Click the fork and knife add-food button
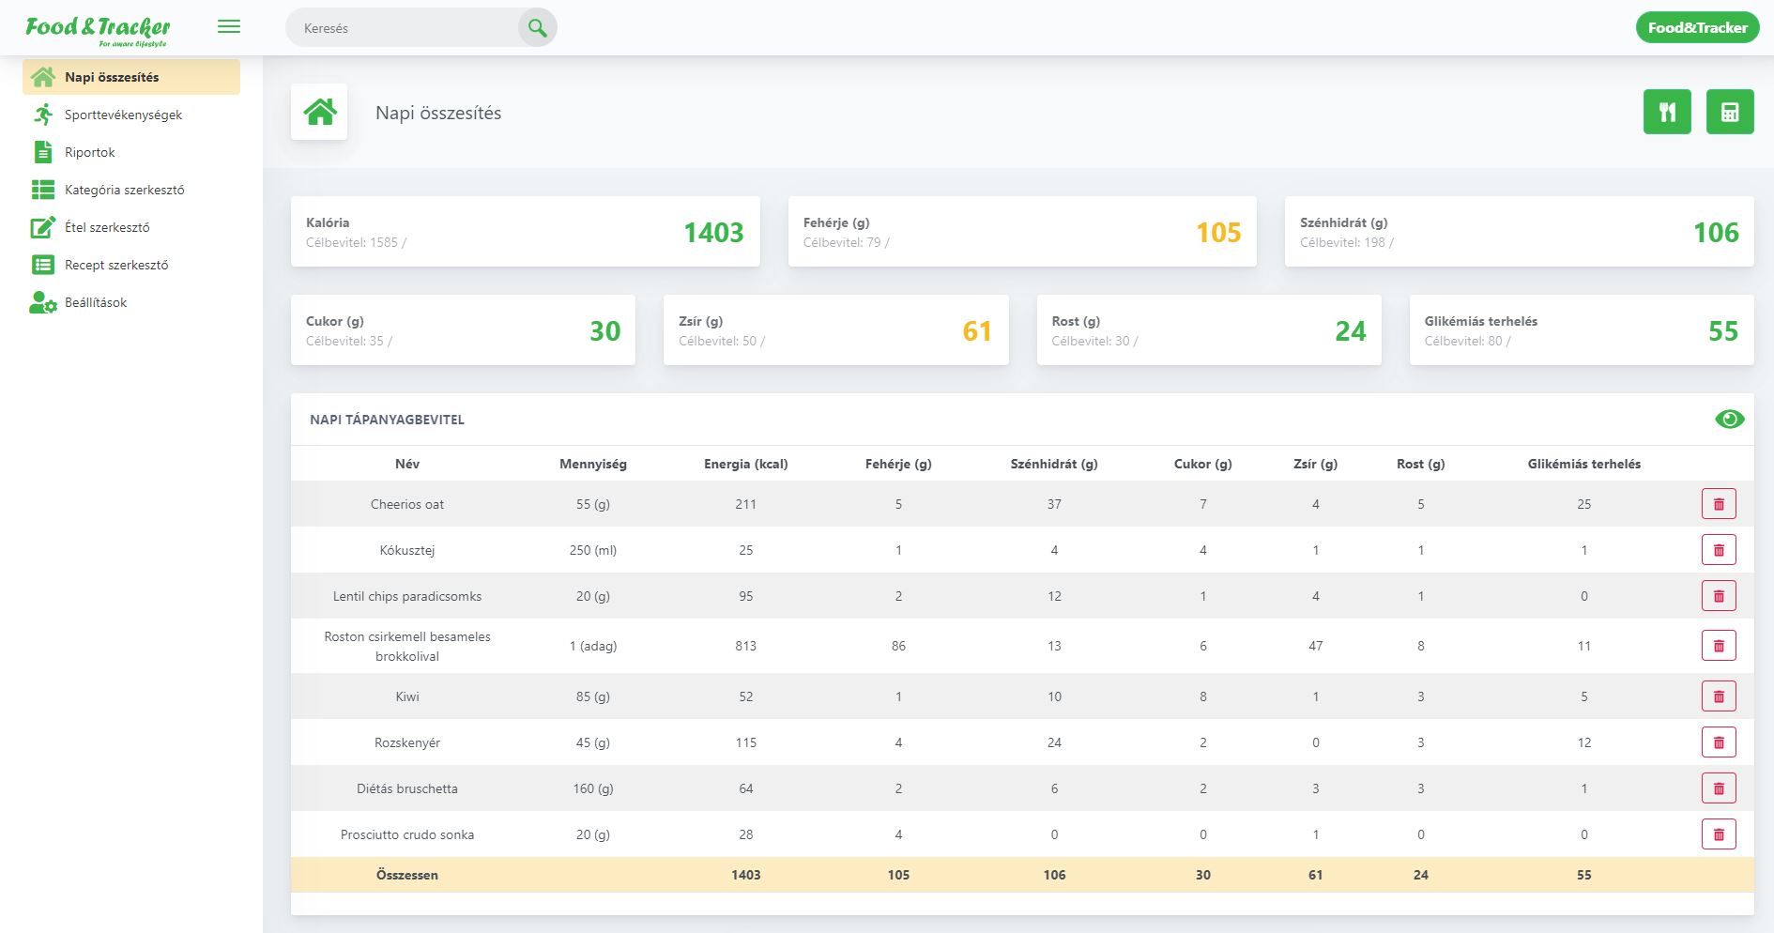The image size is (1774, 933). click(1667, 112)
